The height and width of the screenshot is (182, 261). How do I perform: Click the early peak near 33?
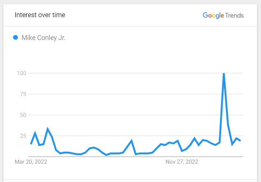[x=48, y=129]
